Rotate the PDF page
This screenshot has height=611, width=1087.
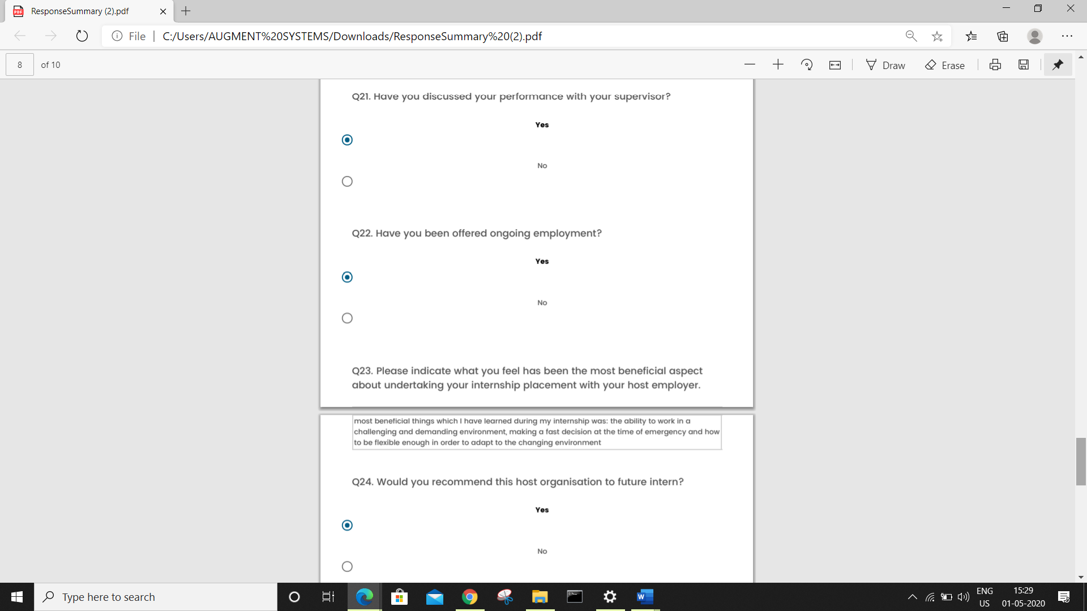[x=807, y=64]
